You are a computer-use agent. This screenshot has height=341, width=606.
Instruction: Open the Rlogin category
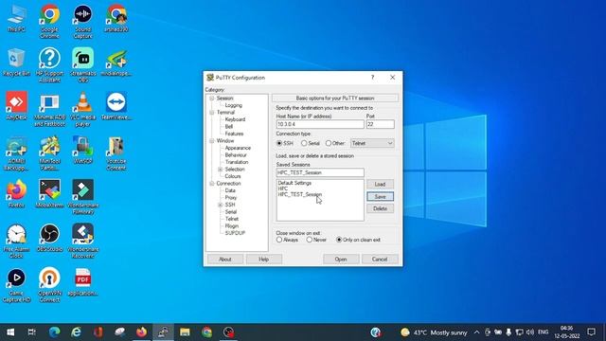232,225
